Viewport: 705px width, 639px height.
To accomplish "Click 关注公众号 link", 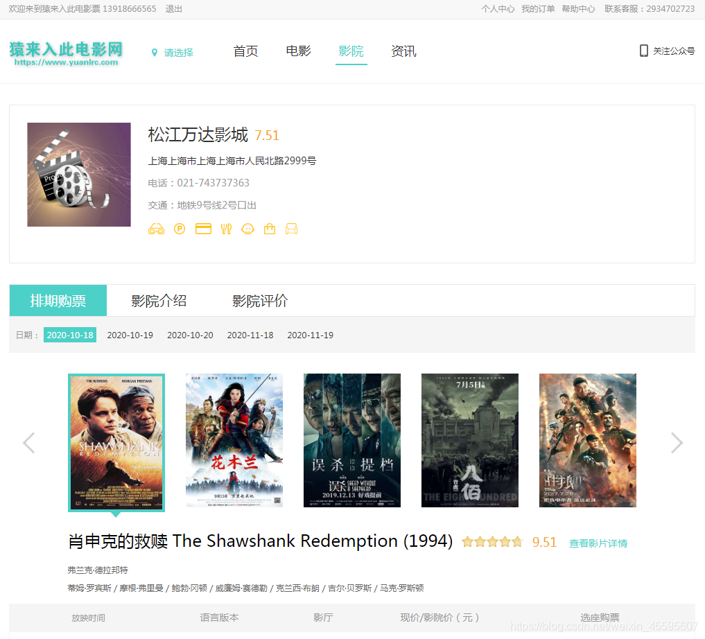I will point(674,51).
